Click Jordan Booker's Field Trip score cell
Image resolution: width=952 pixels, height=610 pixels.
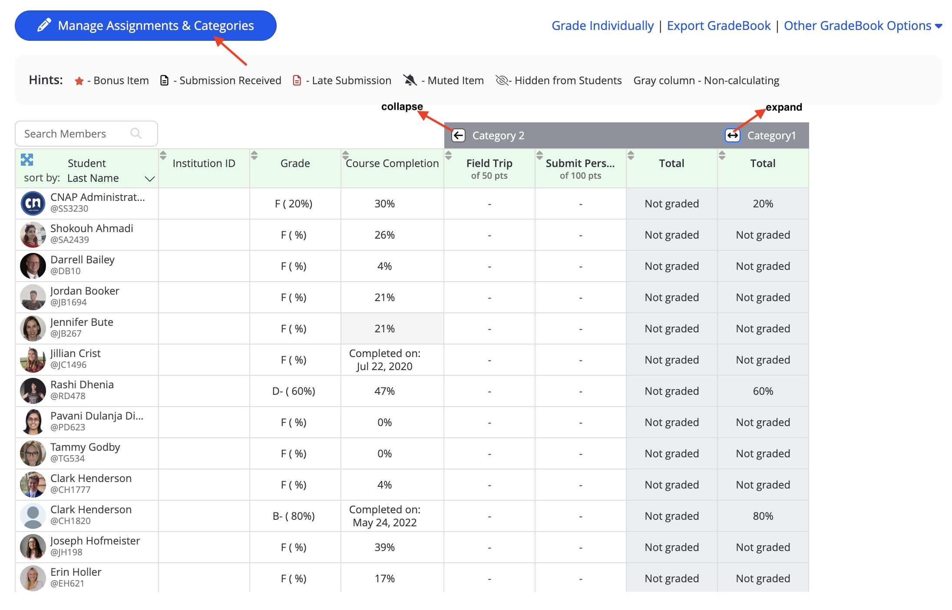(489, 297)
